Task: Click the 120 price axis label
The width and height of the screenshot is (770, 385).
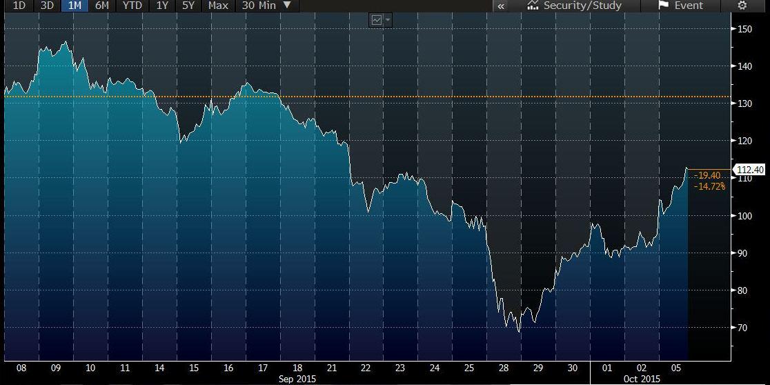Action: tap(744, 141)
